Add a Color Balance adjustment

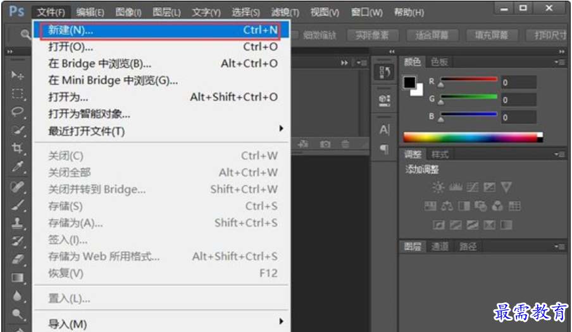pos(447,206)
